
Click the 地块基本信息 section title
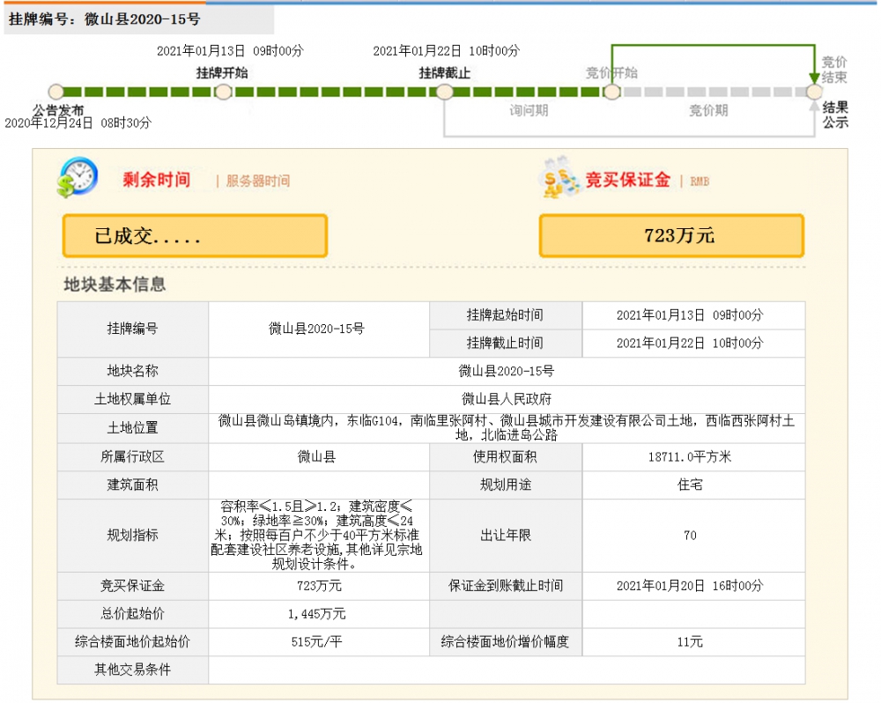pyautogui.click(x=115, y=285)
